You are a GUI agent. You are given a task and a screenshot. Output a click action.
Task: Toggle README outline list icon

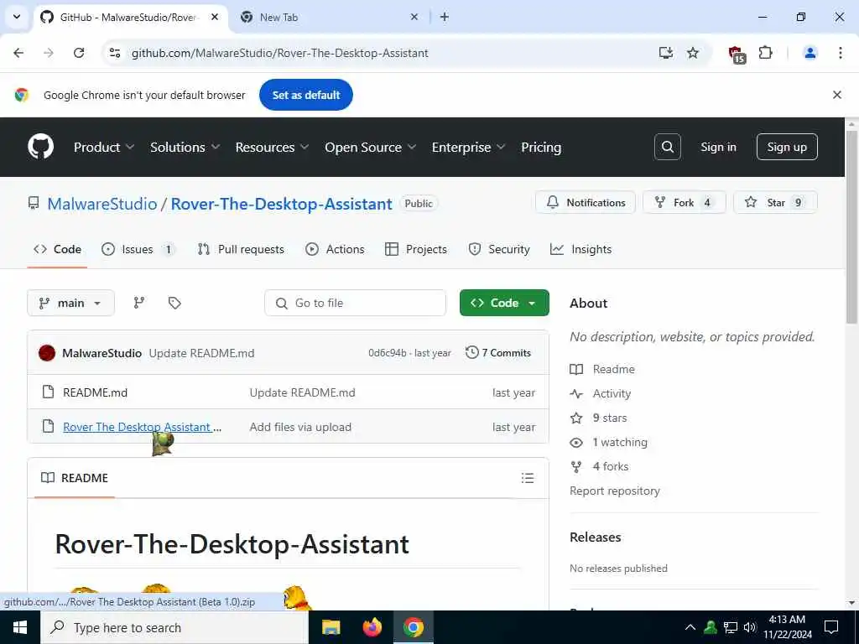pyautogui.click(x=528, y=478)
